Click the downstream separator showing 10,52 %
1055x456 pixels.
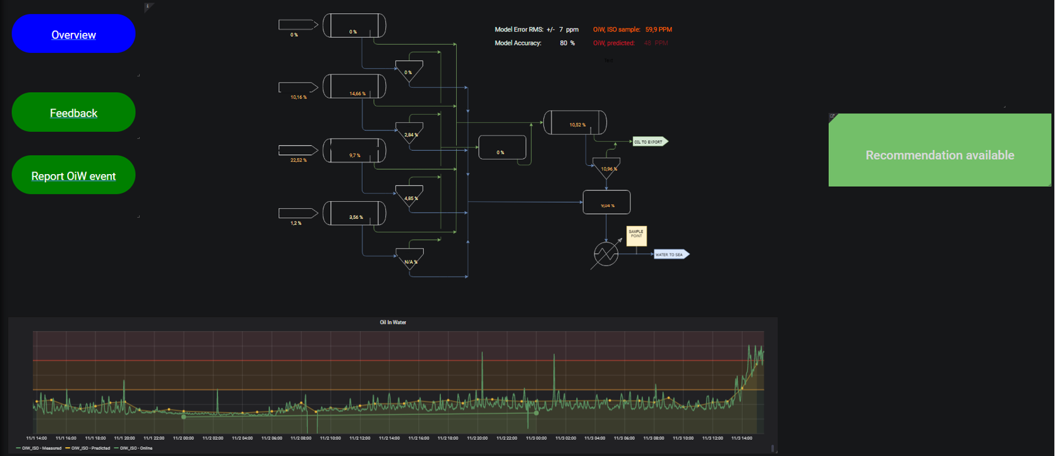tap(575, 122)
